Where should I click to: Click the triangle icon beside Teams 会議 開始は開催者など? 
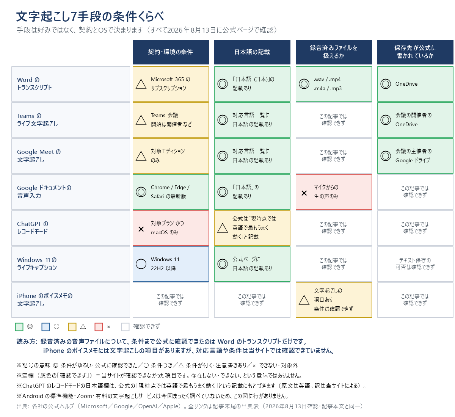[x=141, y=120]
